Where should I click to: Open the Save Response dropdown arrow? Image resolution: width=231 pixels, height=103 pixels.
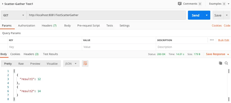click(228, 54)
